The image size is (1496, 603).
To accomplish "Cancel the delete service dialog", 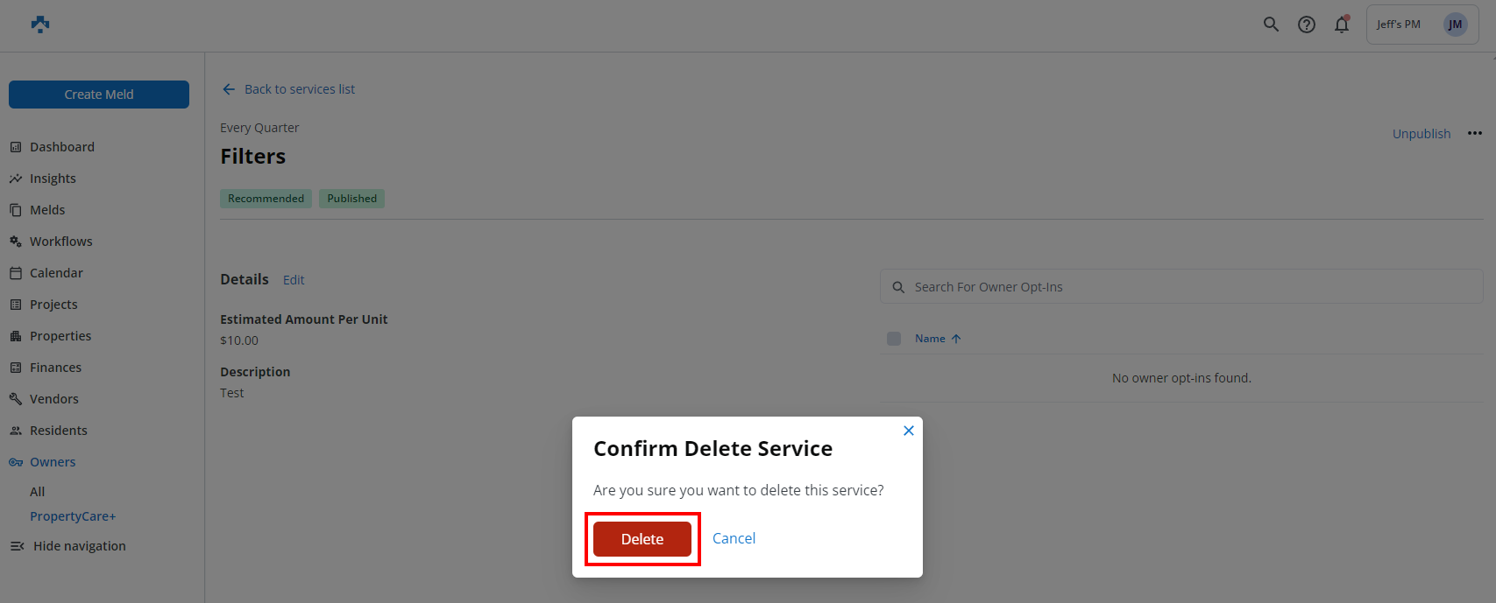I will pyautogui.click(x=734, y=539).
